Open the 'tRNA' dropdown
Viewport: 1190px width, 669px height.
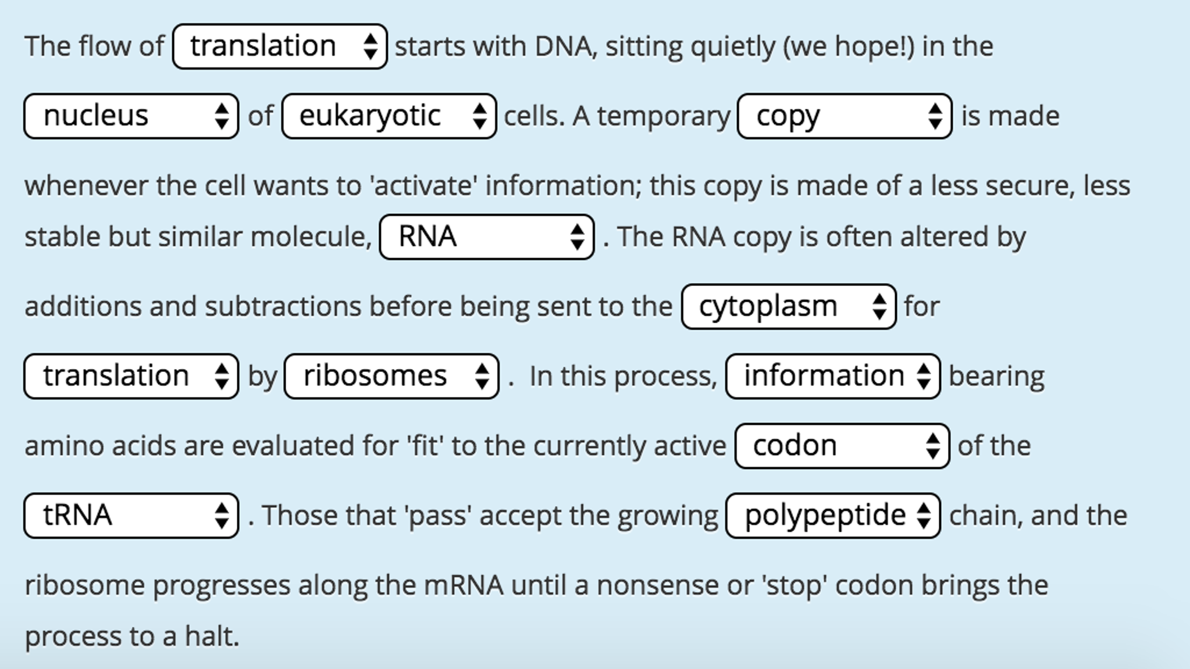click(131, 516)
